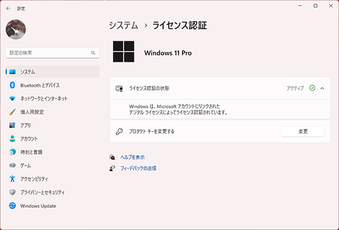This screenshot has height=230, width=339.
Task: Click the green checkmark status icon
Action: point(312,88)
